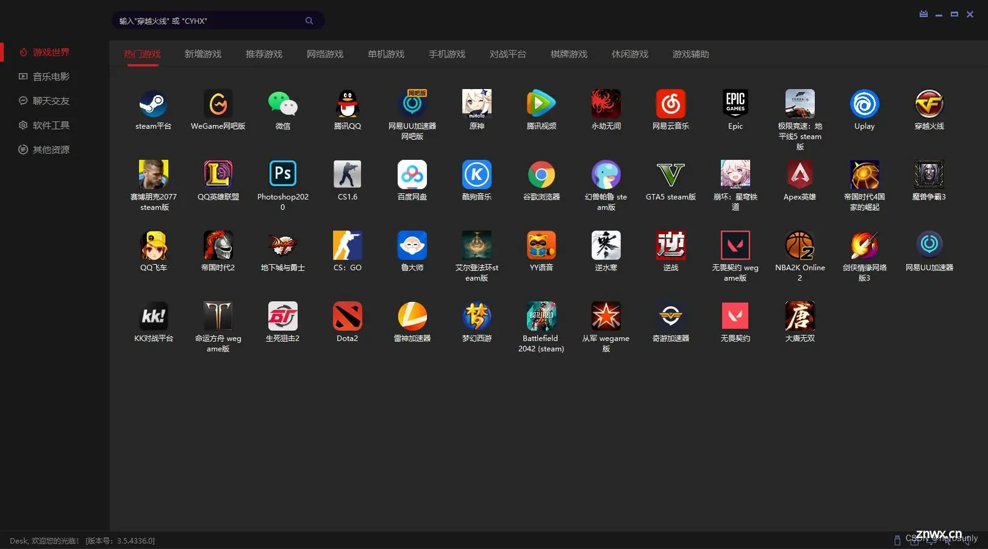Launch YY语音 icon
The image size is (988, 549).
[542, 246]
